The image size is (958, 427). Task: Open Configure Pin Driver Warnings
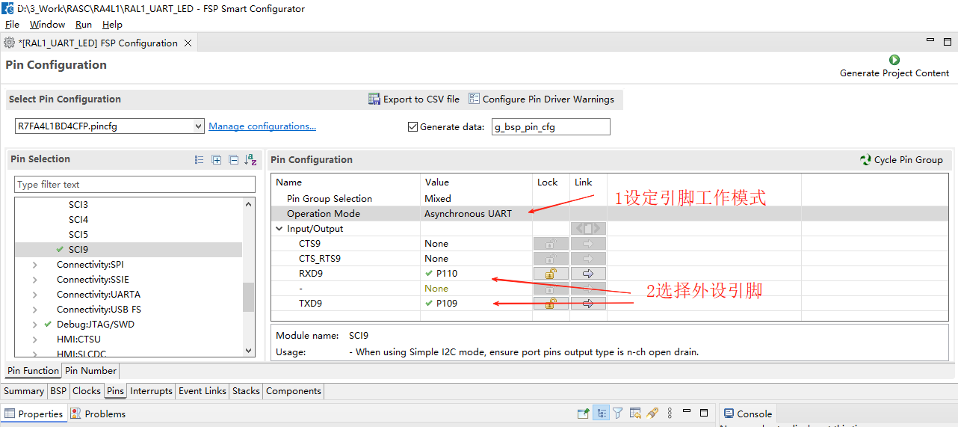pos(541,99)
